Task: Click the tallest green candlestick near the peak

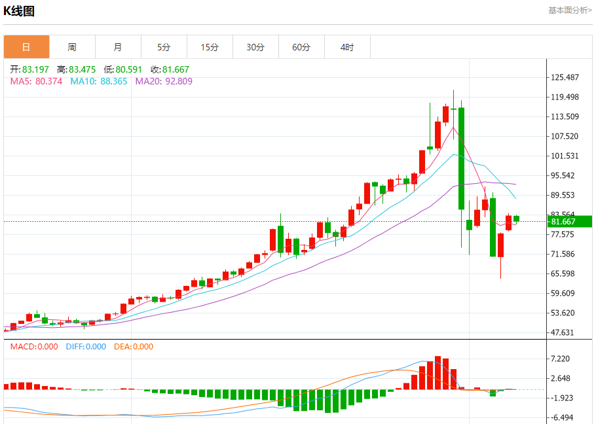Action: pyautogui.click(x=462, y=157)
